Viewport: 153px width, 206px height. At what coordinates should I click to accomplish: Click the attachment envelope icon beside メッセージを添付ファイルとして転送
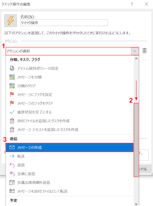pos(12,191)
